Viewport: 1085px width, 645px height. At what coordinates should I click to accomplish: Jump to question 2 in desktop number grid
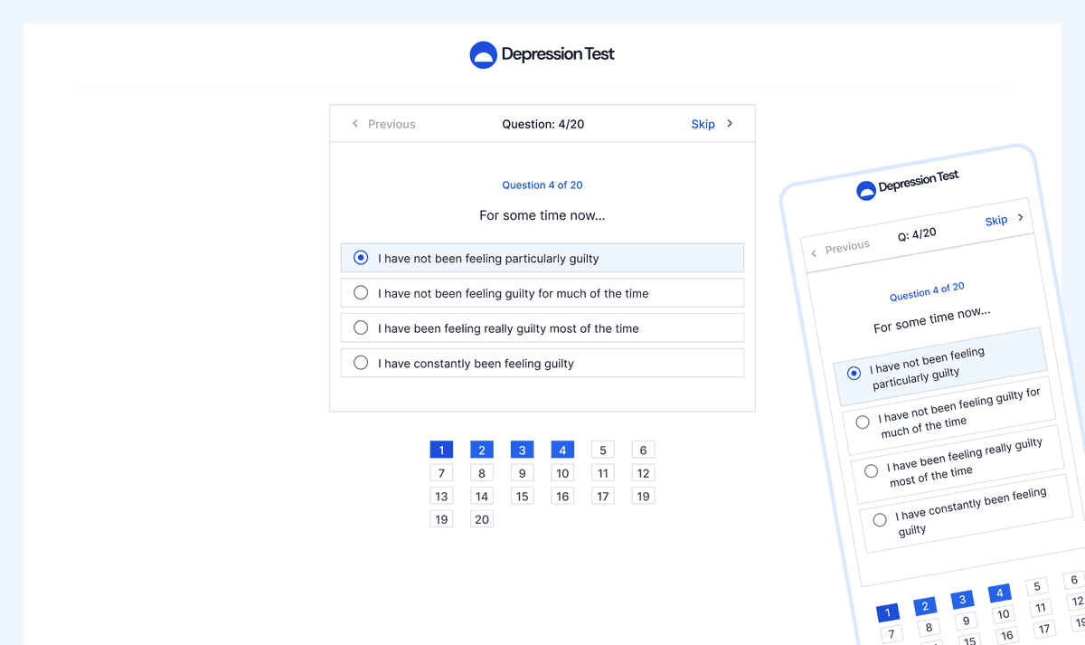(482, 450)
